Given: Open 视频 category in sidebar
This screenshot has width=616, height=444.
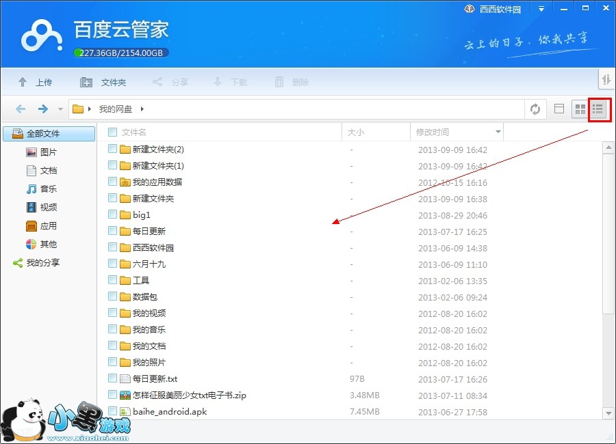Looking at the screenshot, I should point(41,208).
